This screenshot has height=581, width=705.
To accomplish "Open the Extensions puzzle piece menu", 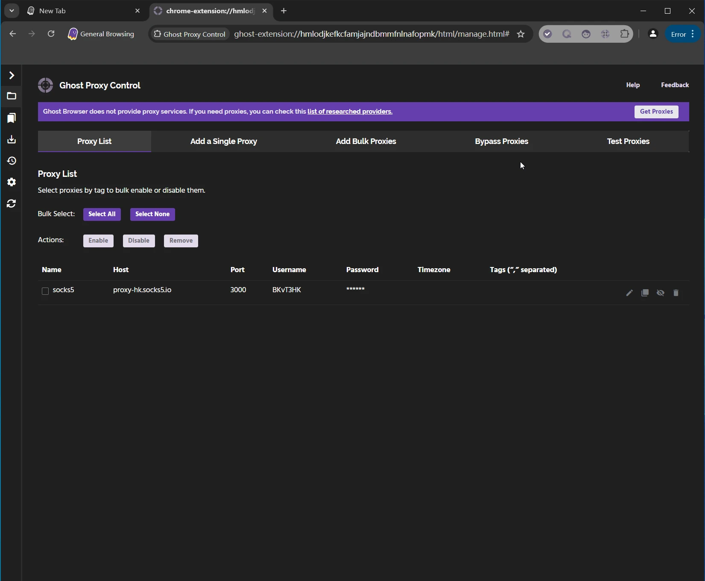I will (x=625, y=34).
